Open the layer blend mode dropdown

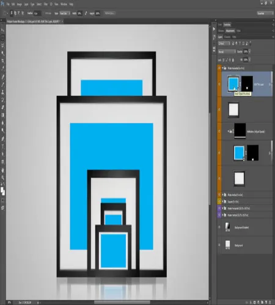coord(227,52)
